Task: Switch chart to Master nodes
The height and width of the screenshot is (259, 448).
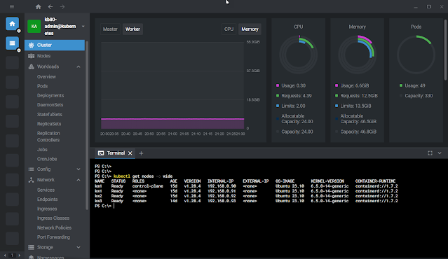Action: coord(110,29)
